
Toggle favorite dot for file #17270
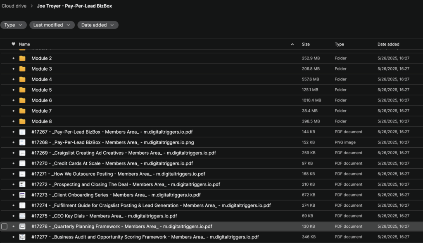pyautogui.click(x=14, y=163)
